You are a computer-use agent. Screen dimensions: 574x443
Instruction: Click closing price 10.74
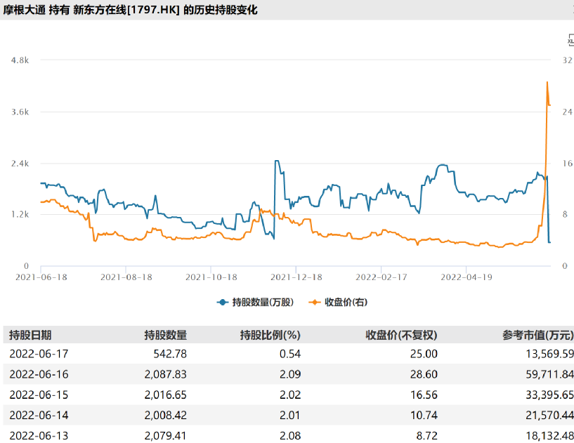424,415
